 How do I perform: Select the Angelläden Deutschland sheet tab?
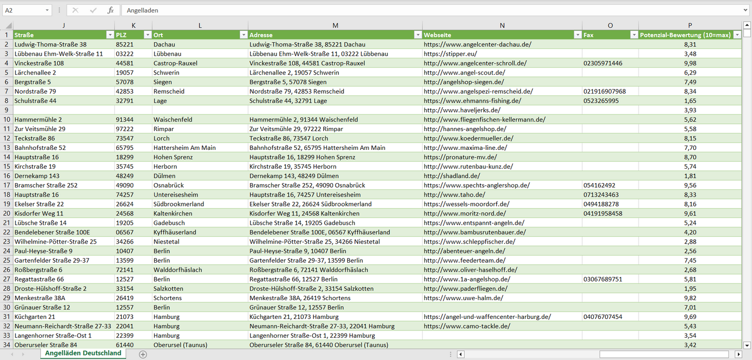point(83,353)
